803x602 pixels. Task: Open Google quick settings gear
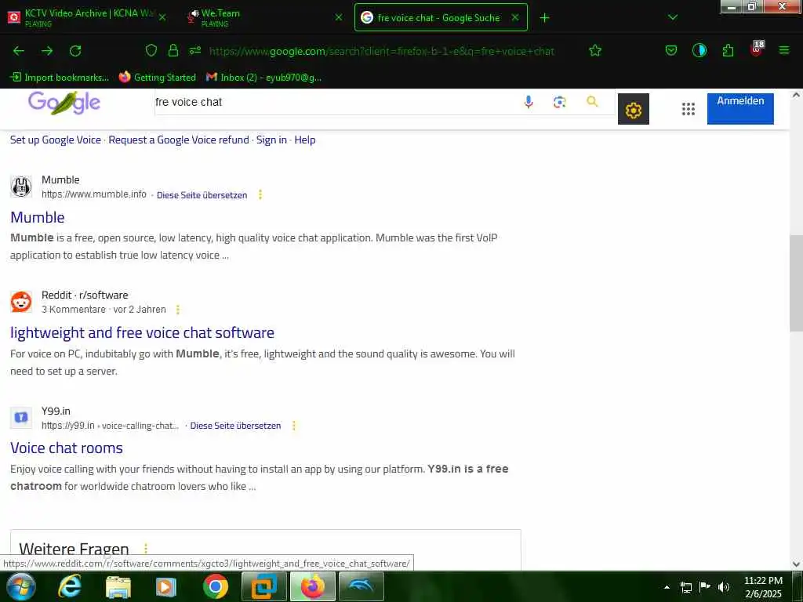[634, 109]
